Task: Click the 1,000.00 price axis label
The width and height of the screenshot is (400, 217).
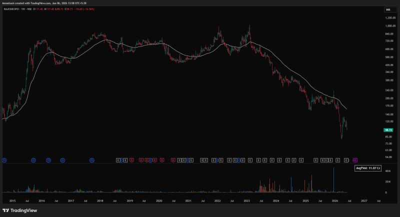Action: coord(390,26)
